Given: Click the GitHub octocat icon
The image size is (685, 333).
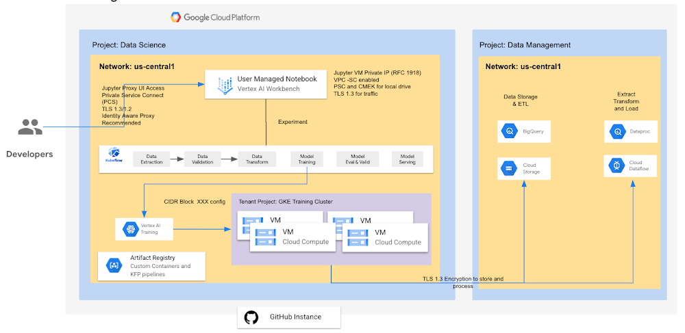Looking at the screenshot, I should [x=251, y=317].
